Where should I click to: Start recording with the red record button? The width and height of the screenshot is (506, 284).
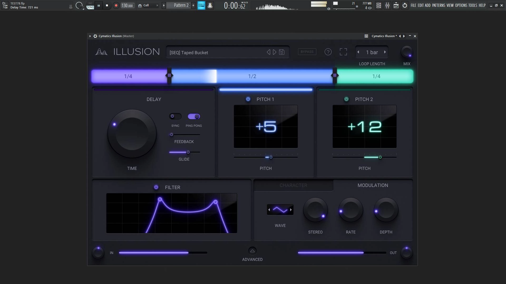click(116, 5)
